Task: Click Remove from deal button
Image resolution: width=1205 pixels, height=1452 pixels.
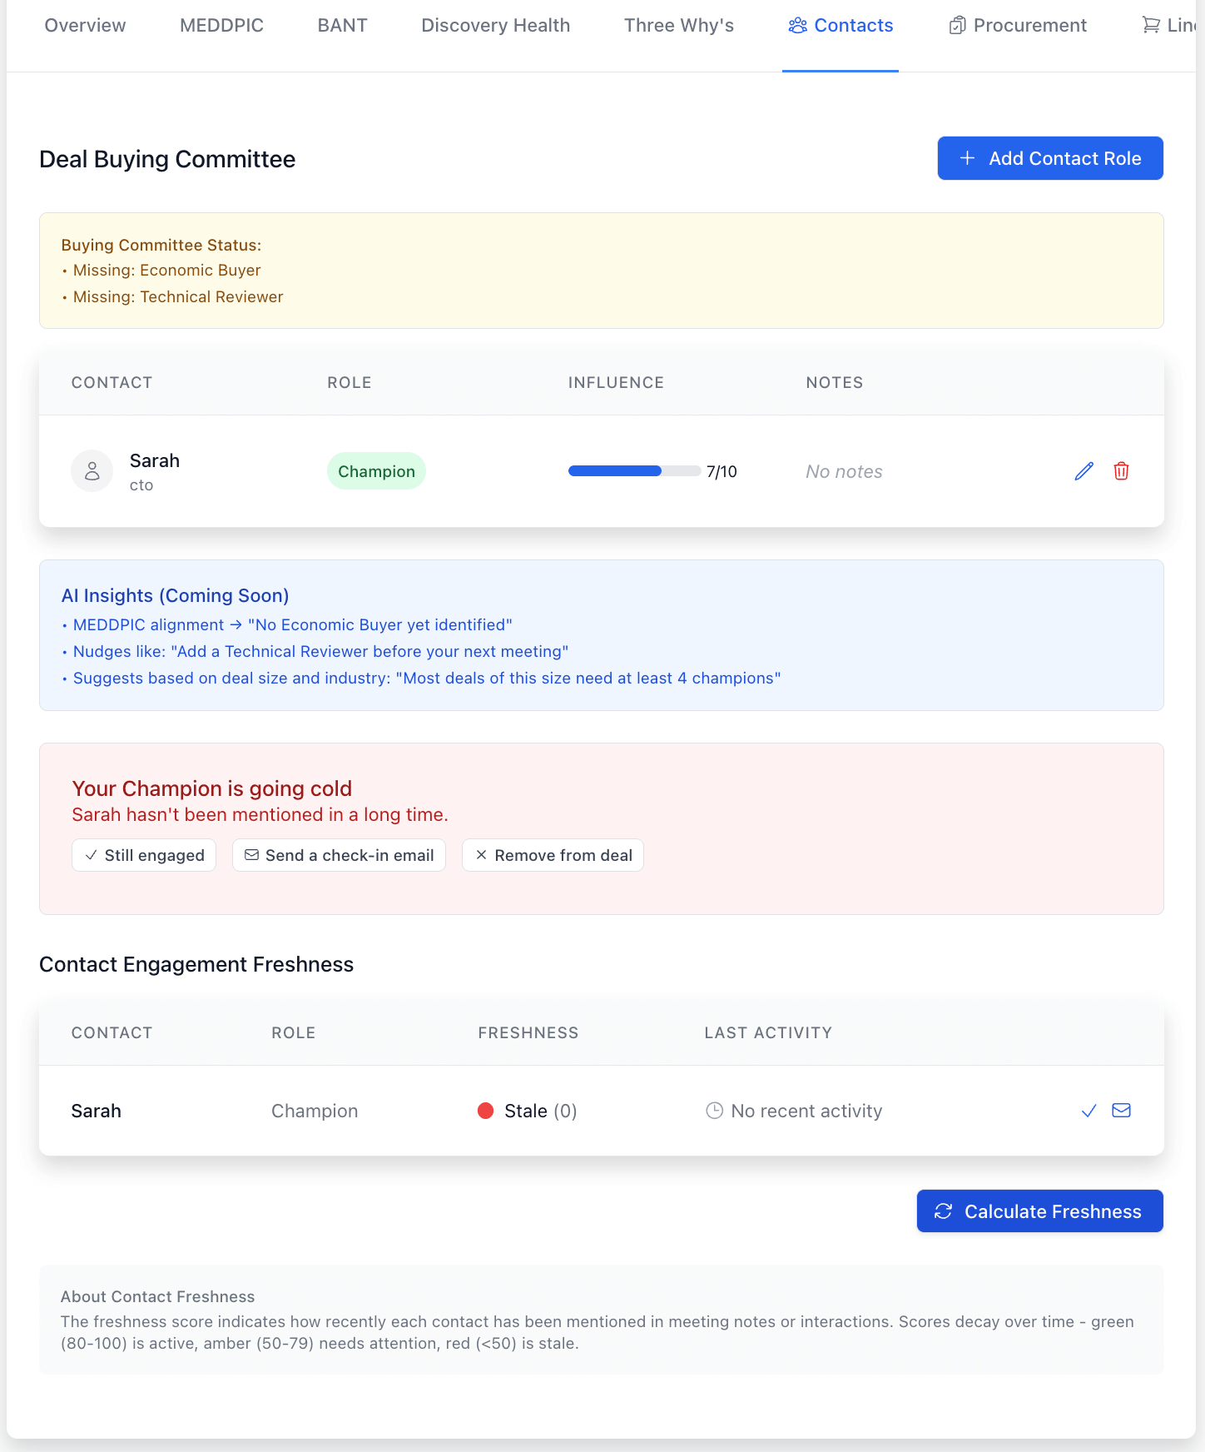Action: tap(553, 855)
